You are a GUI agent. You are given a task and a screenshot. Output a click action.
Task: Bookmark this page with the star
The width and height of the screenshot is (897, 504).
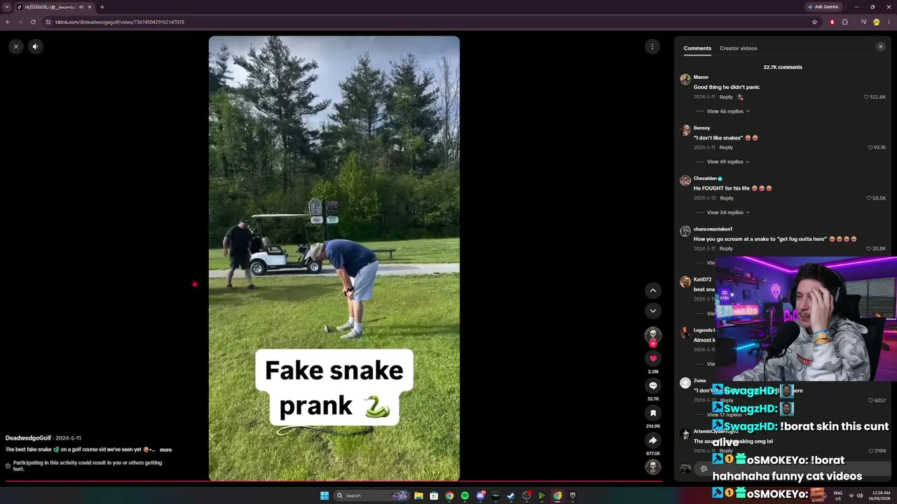(x=814, y=22)
